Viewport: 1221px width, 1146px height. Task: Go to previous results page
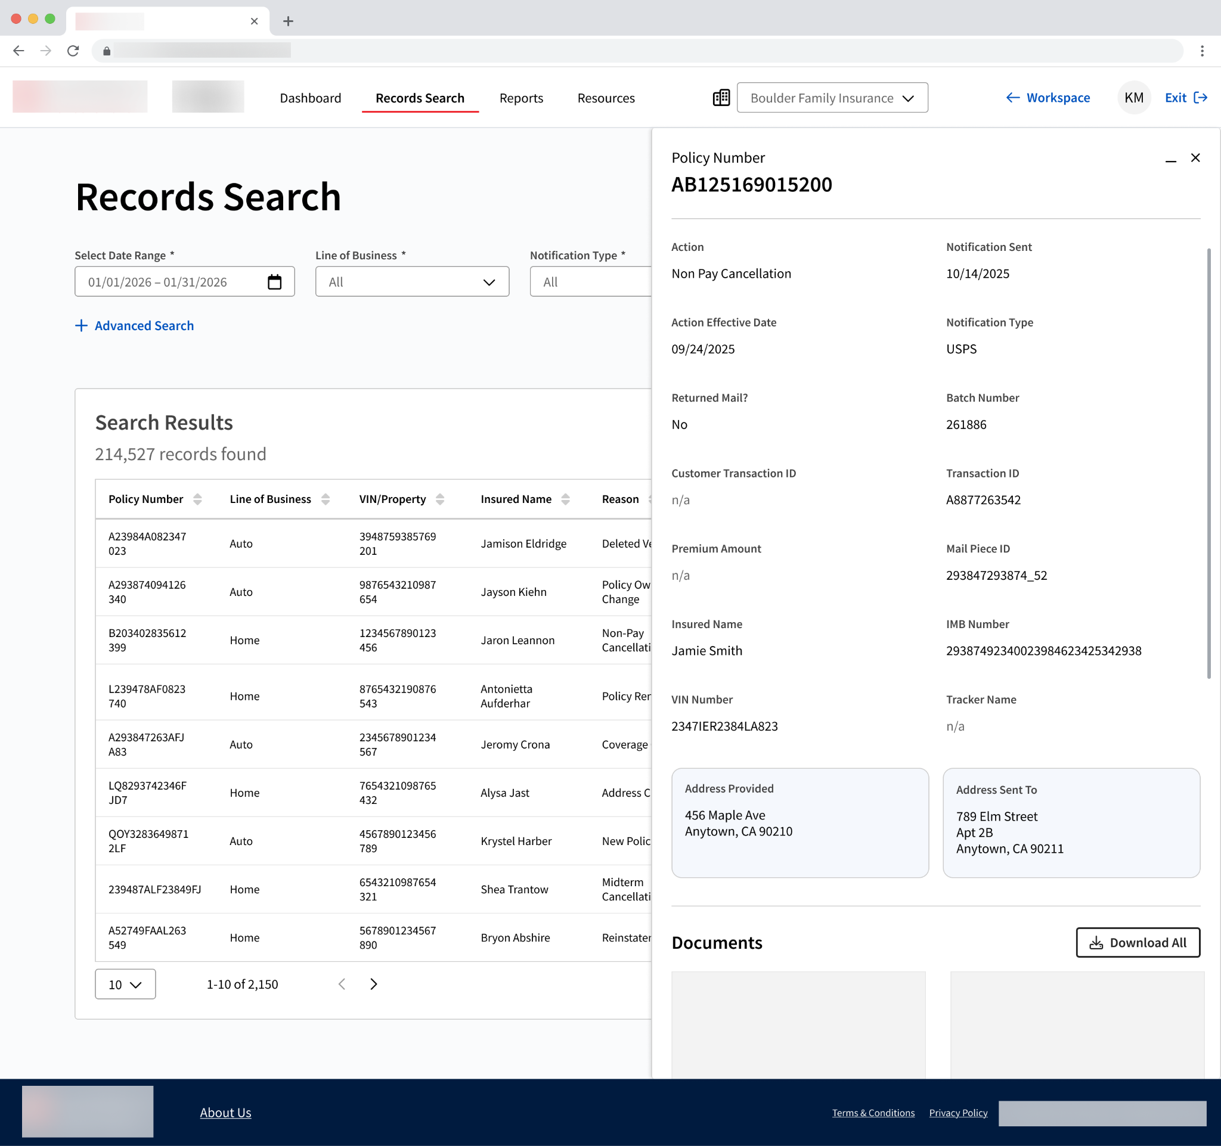pyautogui.click(x=342, y=984)
